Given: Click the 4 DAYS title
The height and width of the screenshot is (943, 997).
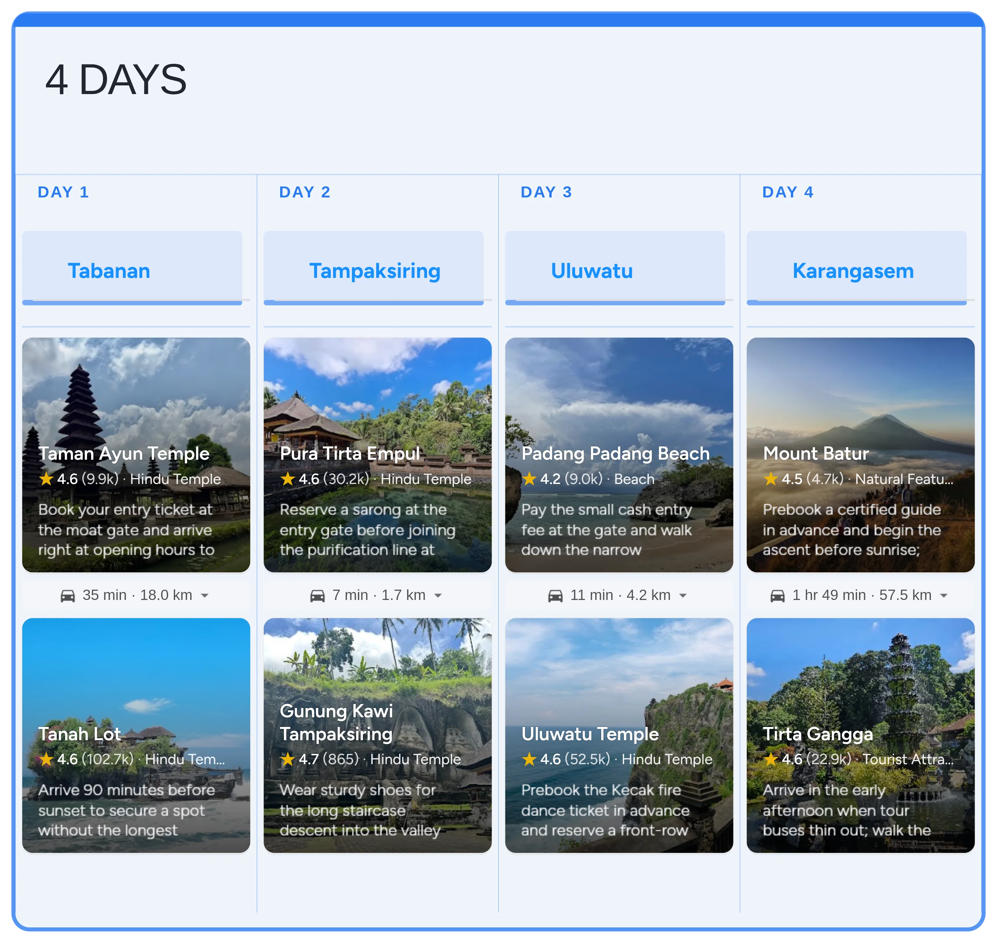Looking at the screenshot, I should [x=116, y=79].
